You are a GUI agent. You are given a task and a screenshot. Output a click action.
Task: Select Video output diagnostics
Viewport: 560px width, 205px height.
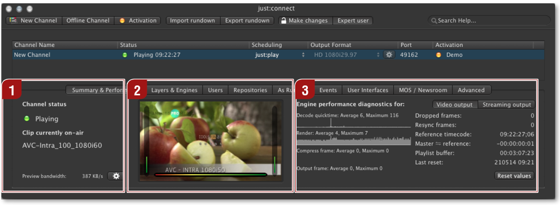pyautogui.click(x=455, y=105)
